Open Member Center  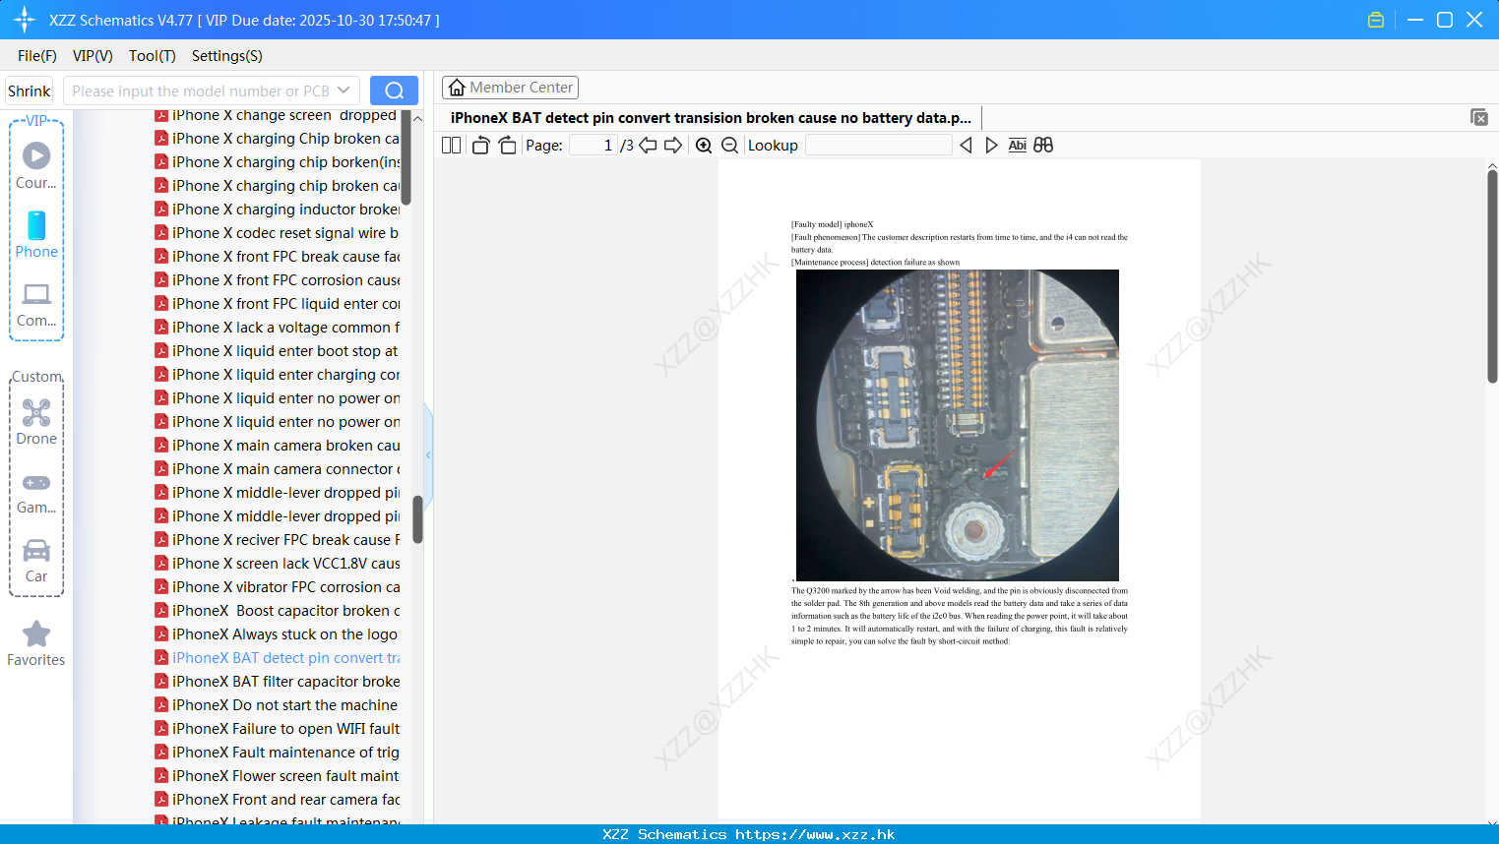click(x=510, y=88)
